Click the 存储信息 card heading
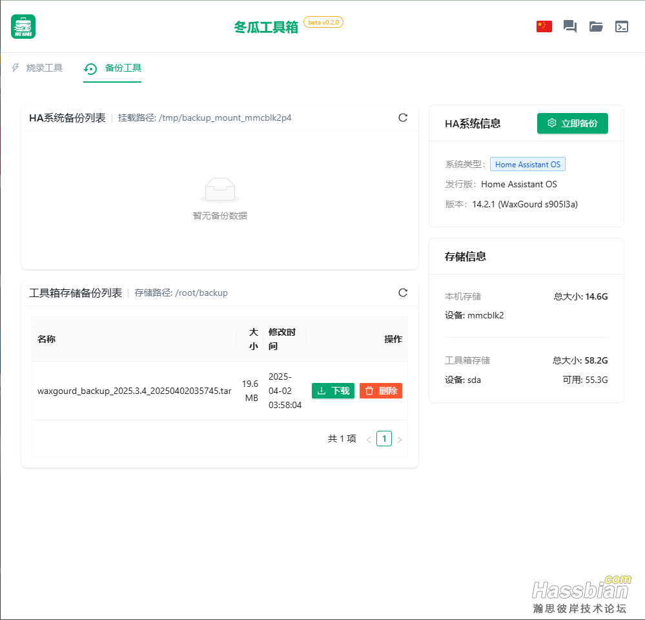This screenshot has height=620, width=645. tap(466, 257)
